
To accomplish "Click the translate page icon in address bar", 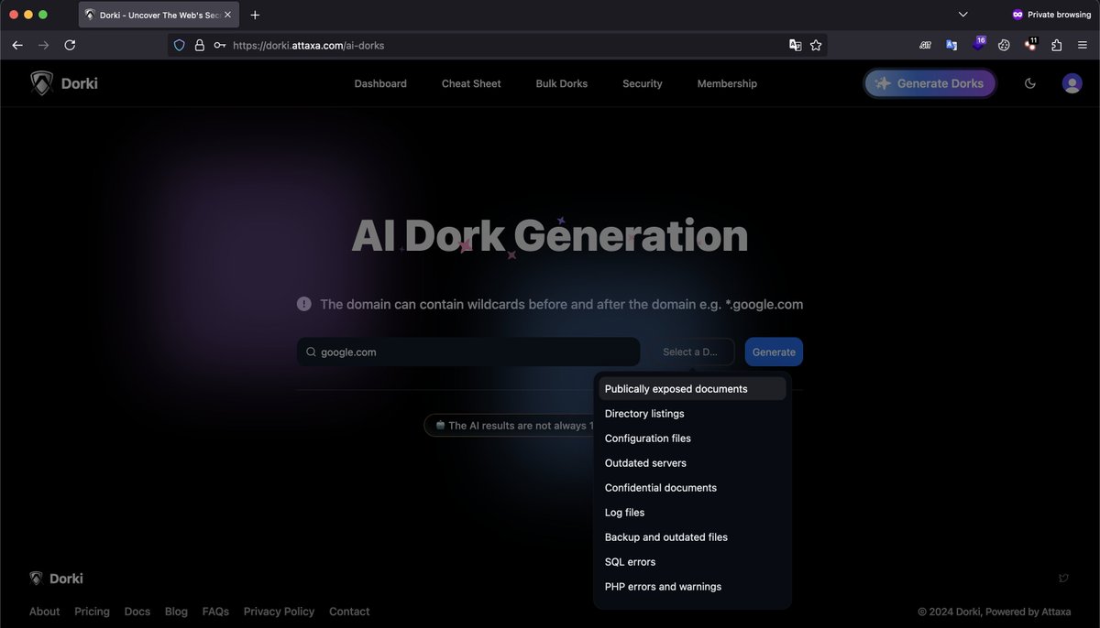I will click(x=795, y=44).
